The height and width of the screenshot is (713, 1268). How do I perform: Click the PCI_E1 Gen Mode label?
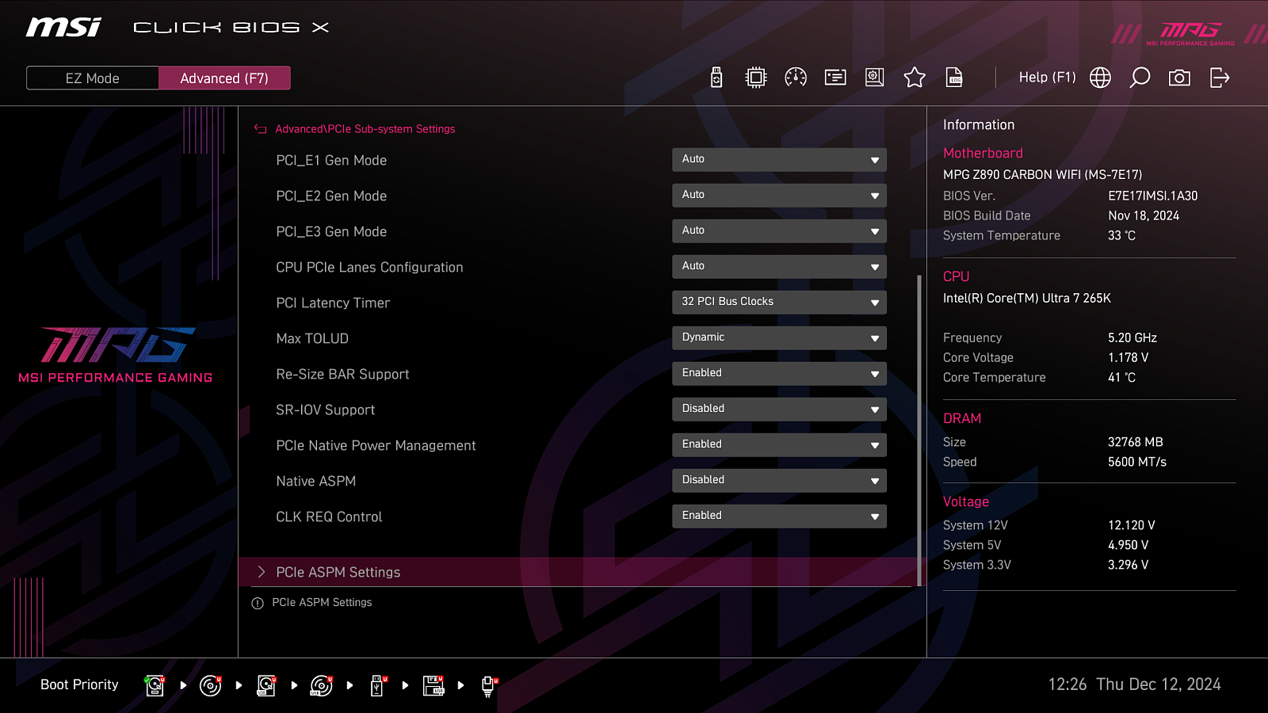(331, 160)
